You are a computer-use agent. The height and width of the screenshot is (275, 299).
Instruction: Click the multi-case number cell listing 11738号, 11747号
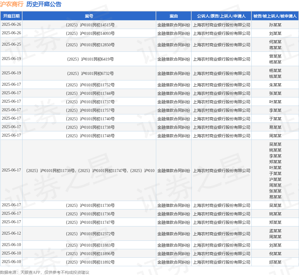click(x=89, y=171)
